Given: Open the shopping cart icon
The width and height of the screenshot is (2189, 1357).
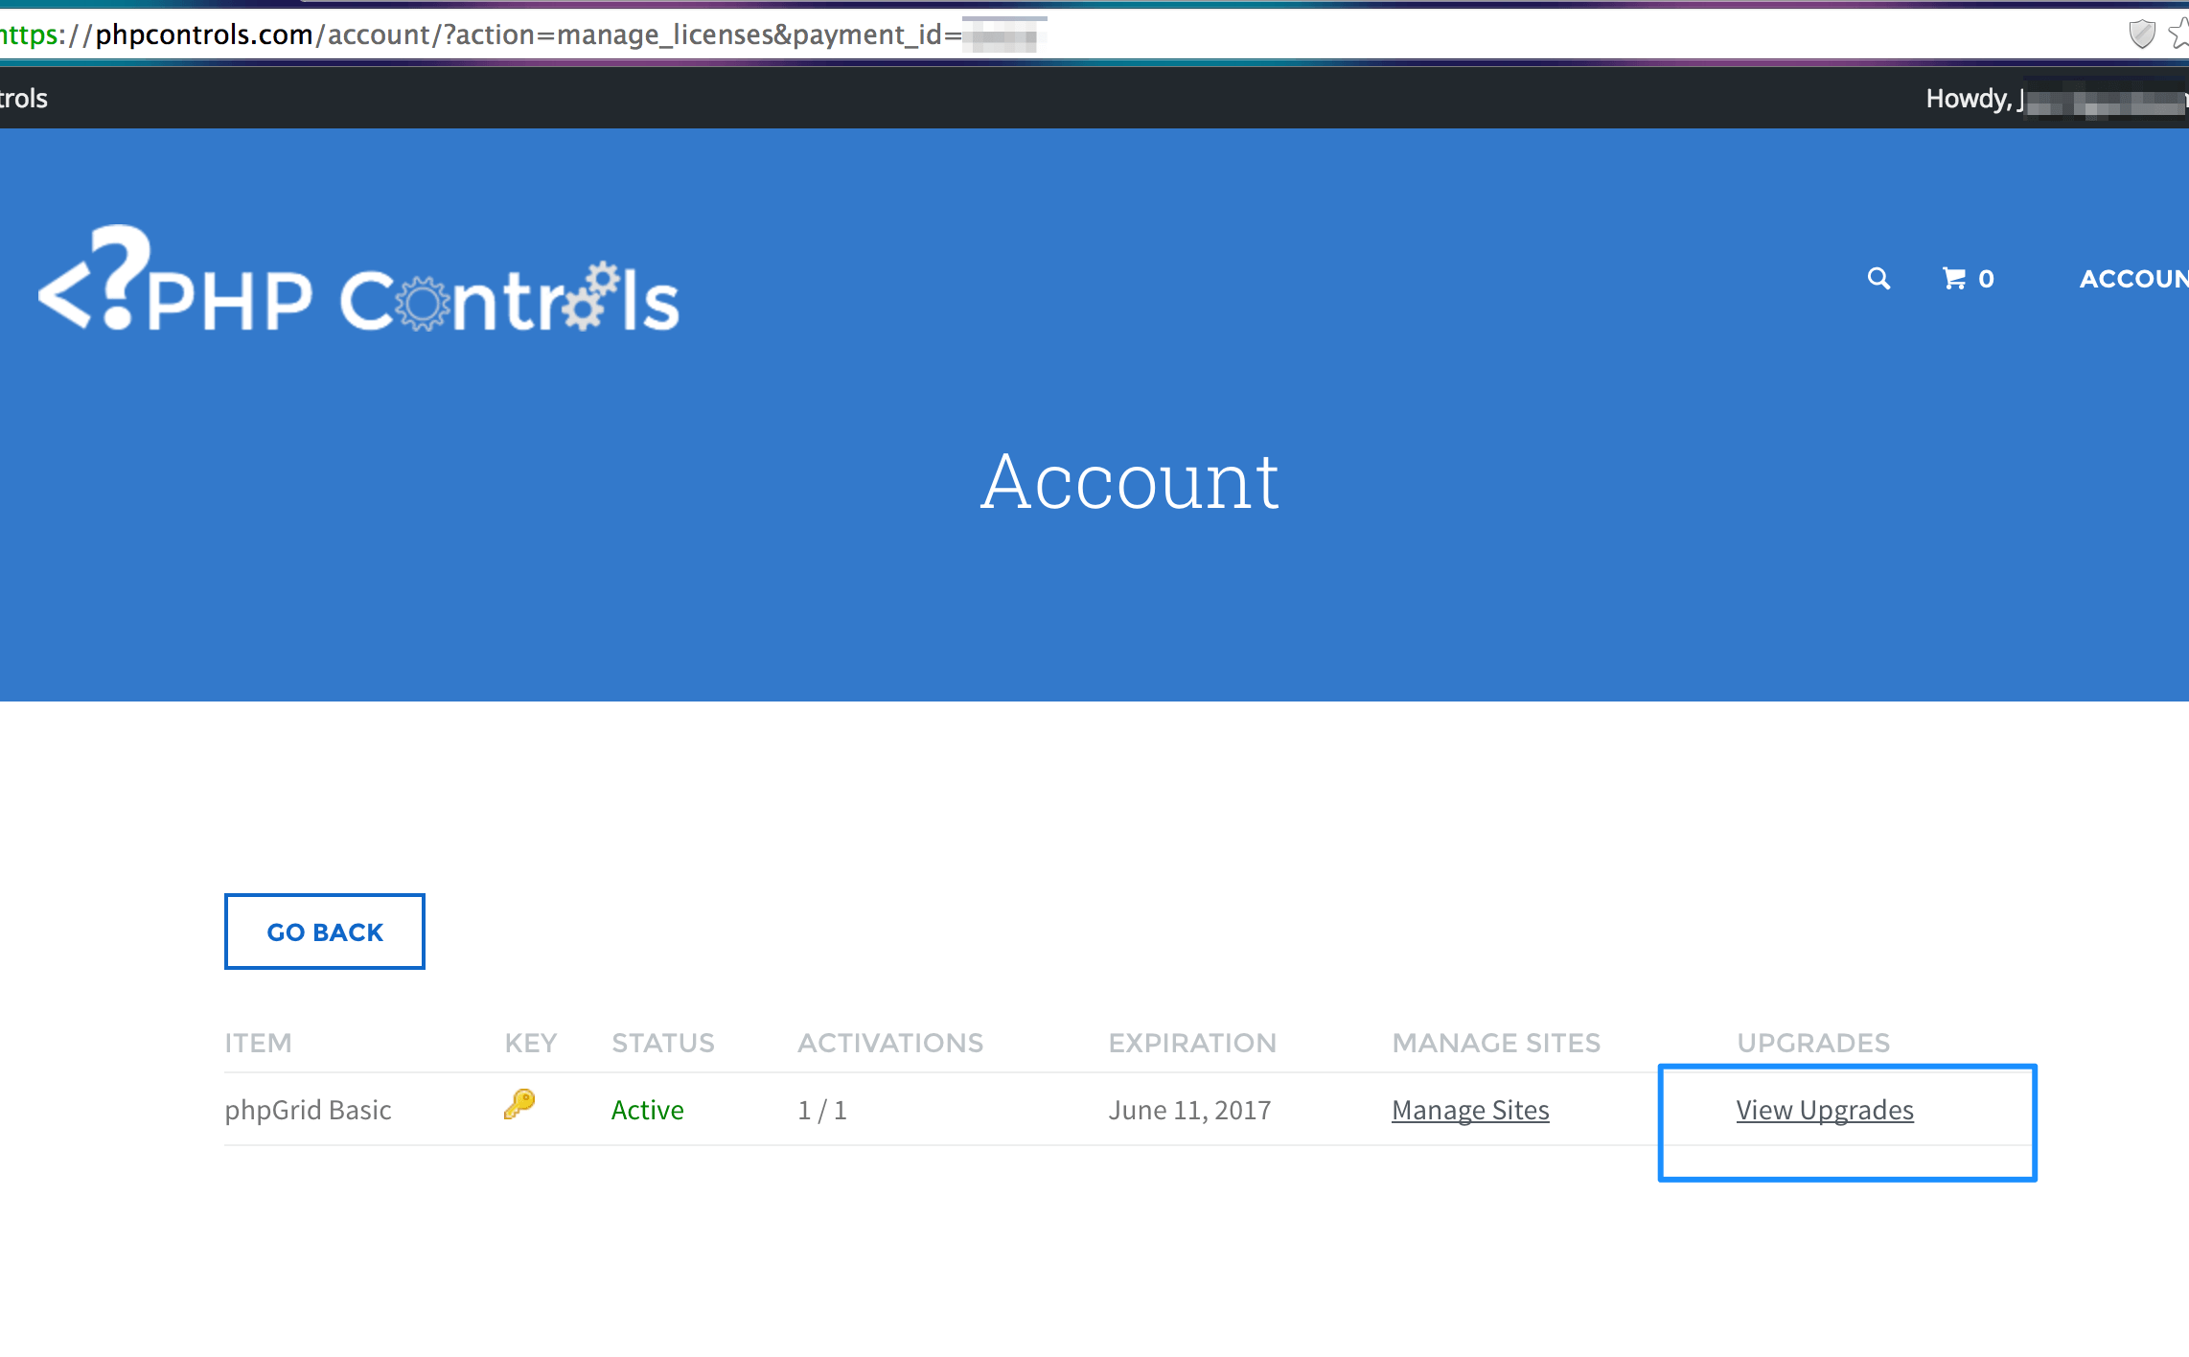Looking at the screenshot, I should tap(1953, 279).
